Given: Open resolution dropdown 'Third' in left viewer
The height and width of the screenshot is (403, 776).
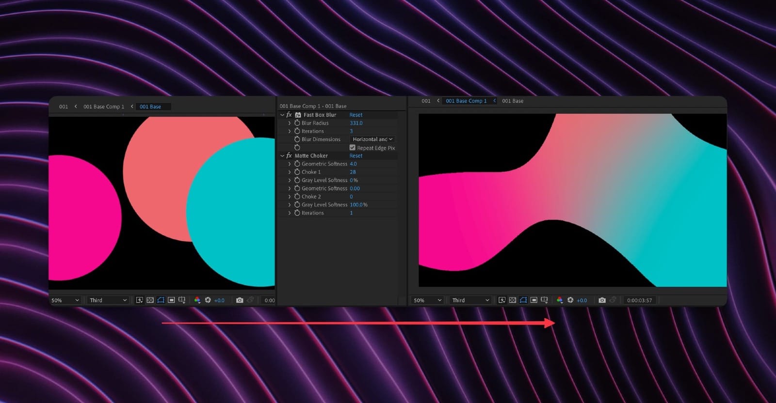Looking at the screenshot, I should click(x=108, y=300).
